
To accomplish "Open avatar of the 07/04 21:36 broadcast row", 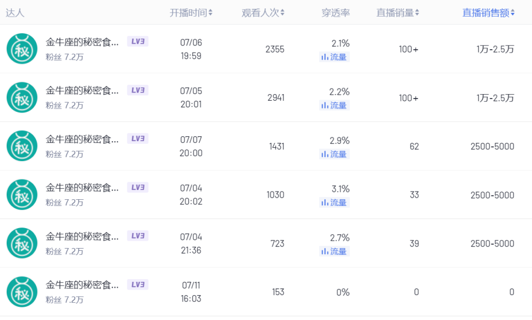I will [22, 243].
